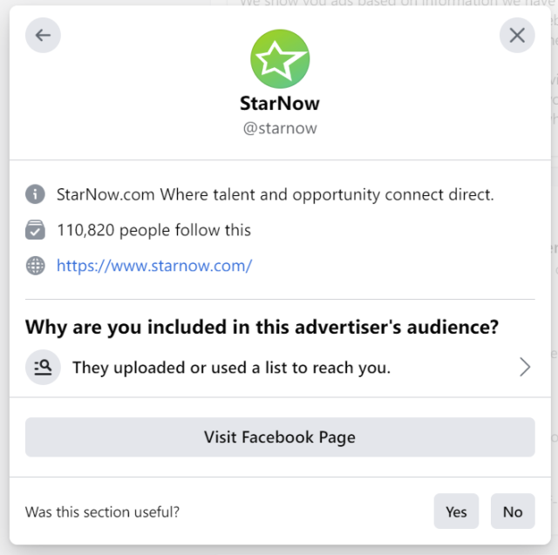Click the StarNow.com tagline description

pyautogui.click(x=276, y=194)
